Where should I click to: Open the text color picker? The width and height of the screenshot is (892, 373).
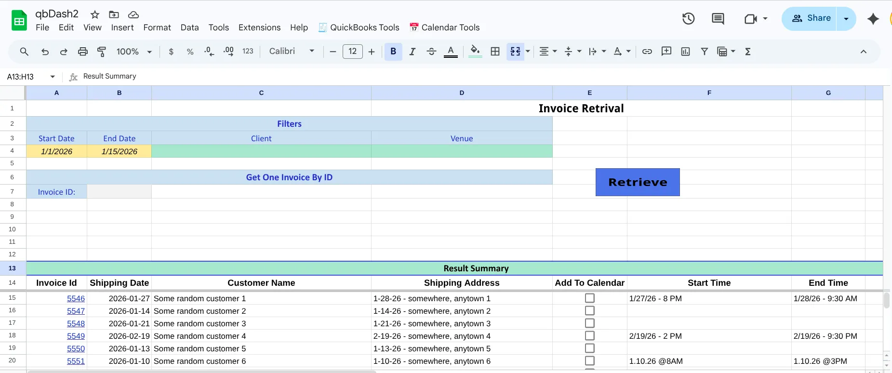(451, 52)
